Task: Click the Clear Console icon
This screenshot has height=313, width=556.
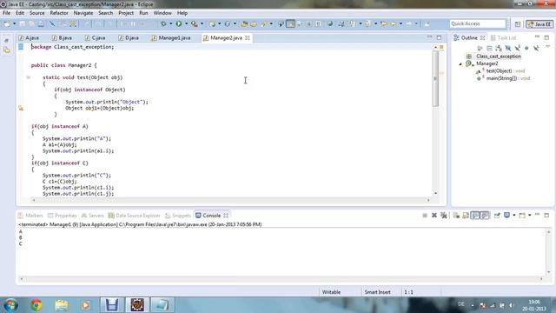Action: click(x=456, y=216)
